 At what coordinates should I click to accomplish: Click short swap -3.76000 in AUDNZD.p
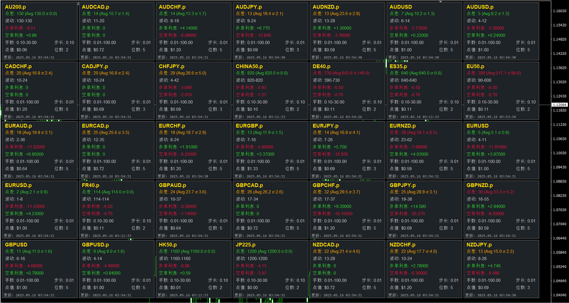[x=332, y=35]
